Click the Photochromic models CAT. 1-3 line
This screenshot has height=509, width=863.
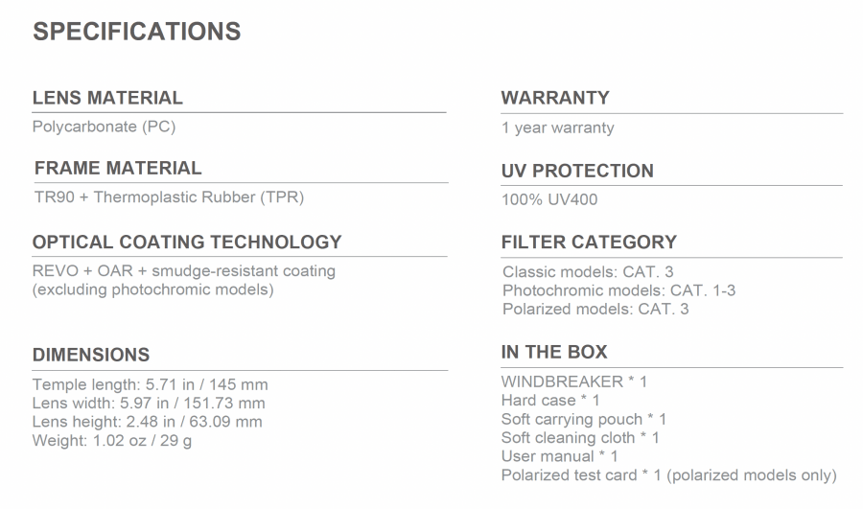click(619, 290)
